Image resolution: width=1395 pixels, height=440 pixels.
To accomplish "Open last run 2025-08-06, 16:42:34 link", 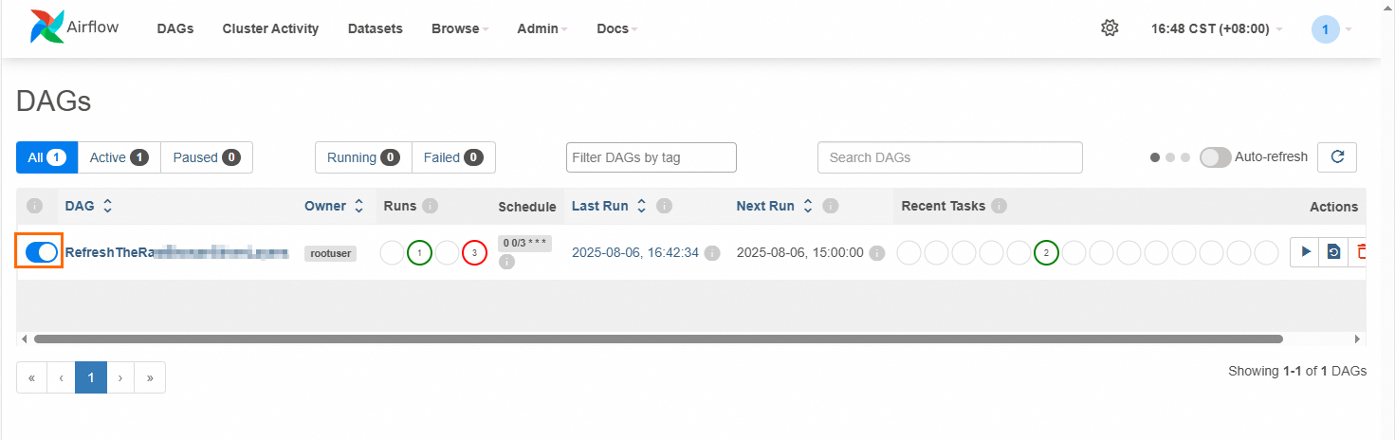I will click(635, 252).
